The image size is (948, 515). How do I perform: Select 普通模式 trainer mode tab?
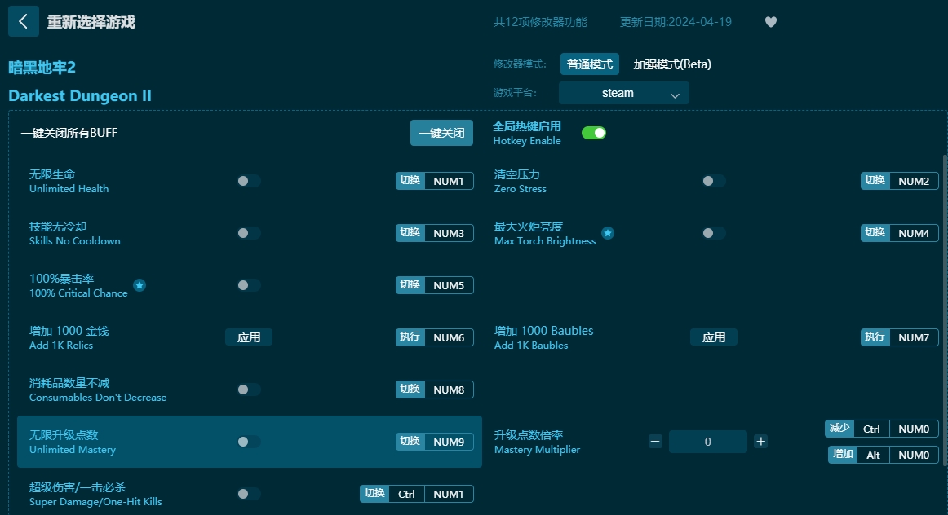pyautogui.click(x=590, y=64)
